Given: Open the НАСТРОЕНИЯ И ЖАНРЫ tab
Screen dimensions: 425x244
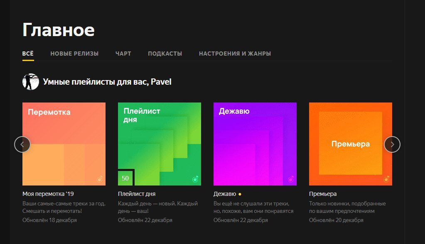Looking at the screenshot, I should pos(235,54).
